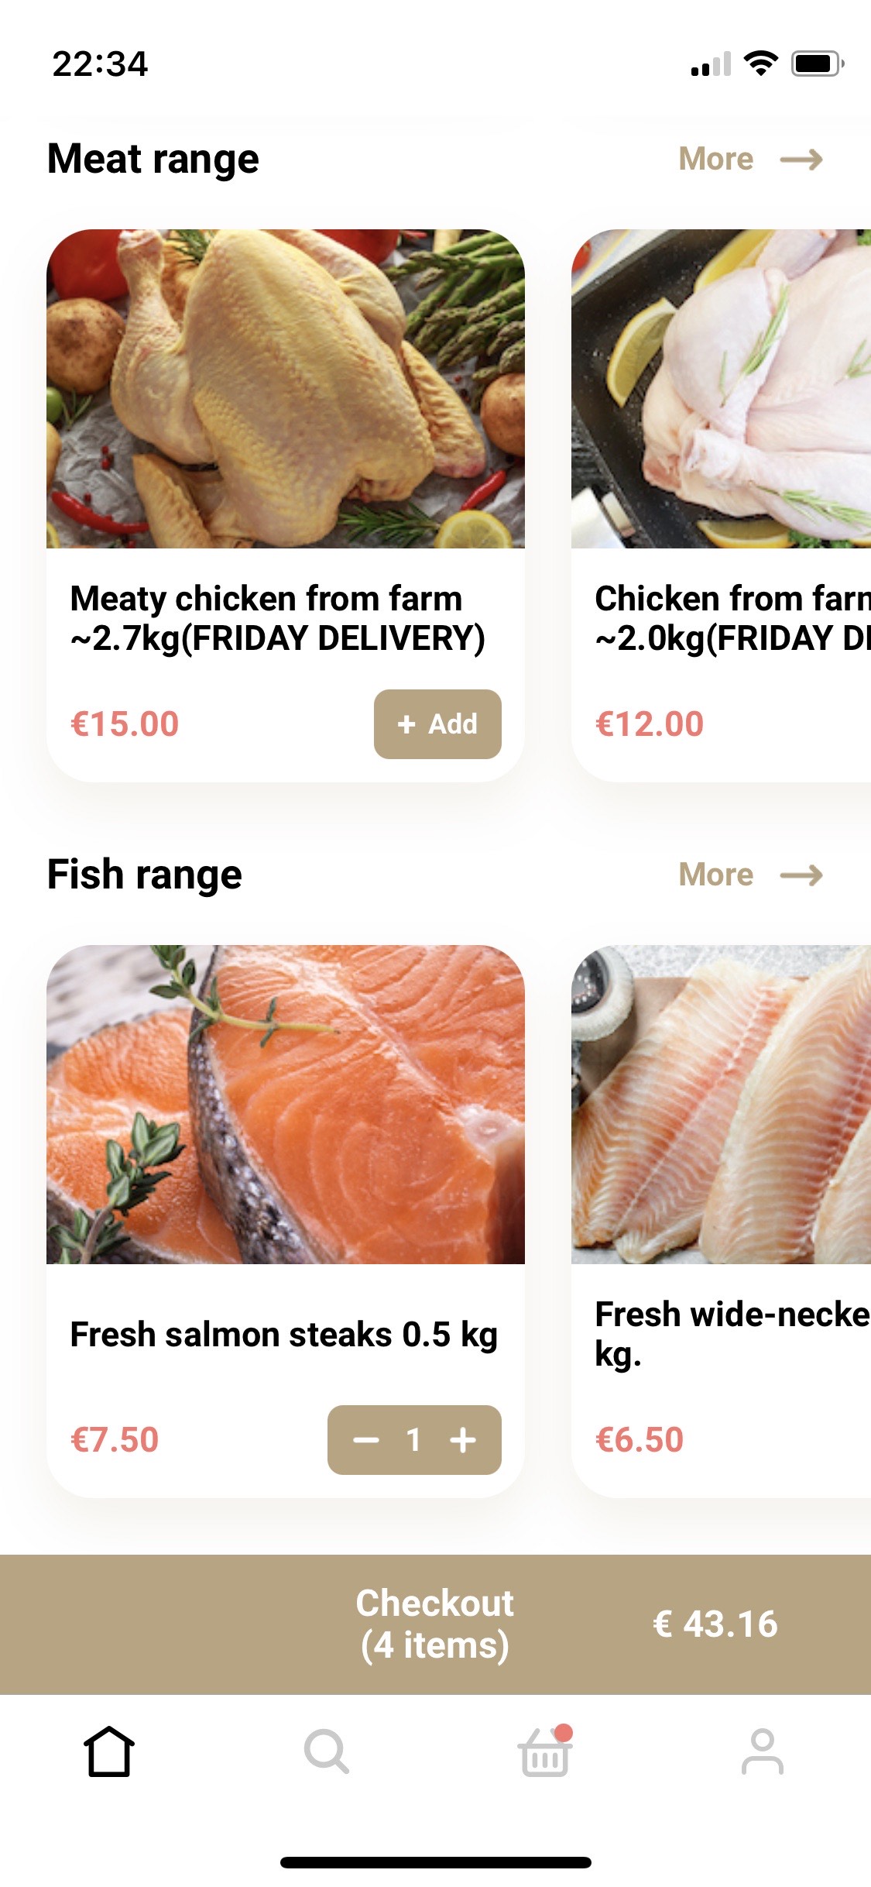Image resolution: width=871 pixels, height=1887 pixels.
Task: Open Fresh wide-necked fish fillet image
Action: tap(721, 1105)
